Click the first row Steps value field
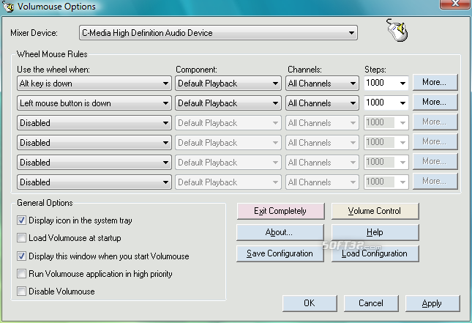The image size is (472, 323). coord(381,83)
